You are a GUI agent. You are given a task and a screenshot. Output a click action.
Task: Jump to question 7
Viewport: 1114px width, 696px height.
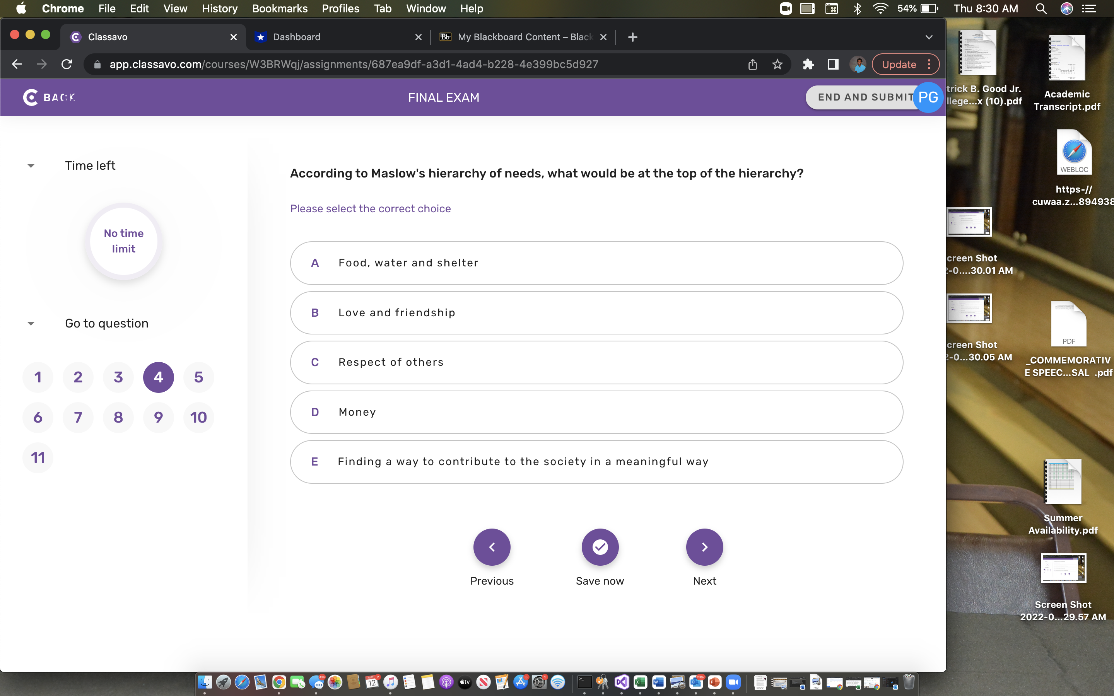pyautogui.click(x=78, y=417)
